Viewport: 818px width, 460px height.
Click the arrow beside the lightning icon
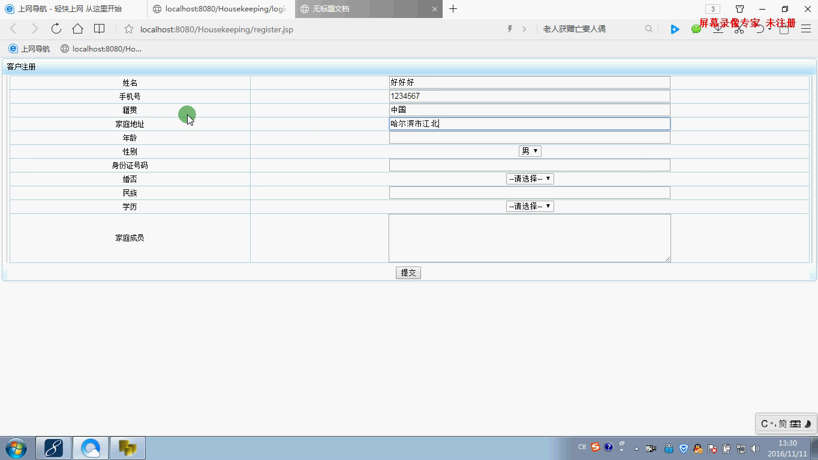(x=525, y=29)
